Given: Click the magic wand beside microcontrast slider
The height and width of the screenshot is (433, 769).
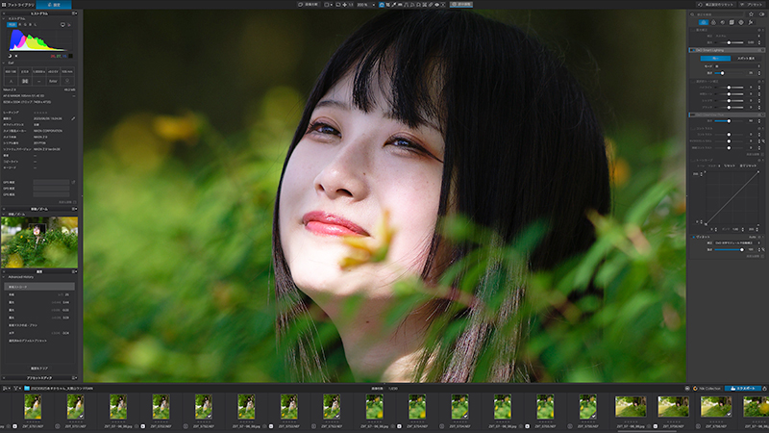Looking at the screenshot, I should pos(763,141).
